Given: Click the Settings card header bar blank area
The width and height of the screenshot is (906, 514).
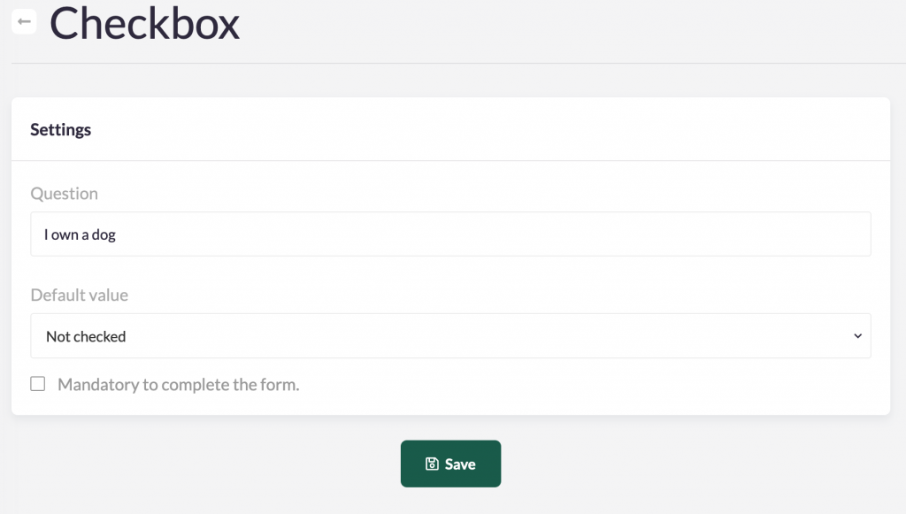Looking at the screenshot, I should click(531, 129).
